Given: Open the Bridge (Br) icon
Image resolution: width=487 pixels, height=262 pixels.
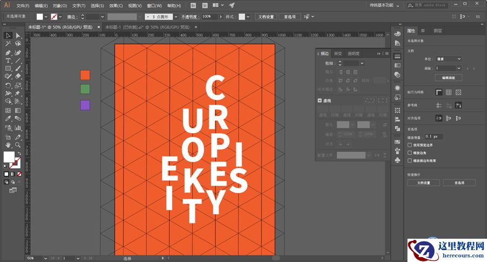Looking at the screenshot, I should pyautogui.click(x=193, y=5).
